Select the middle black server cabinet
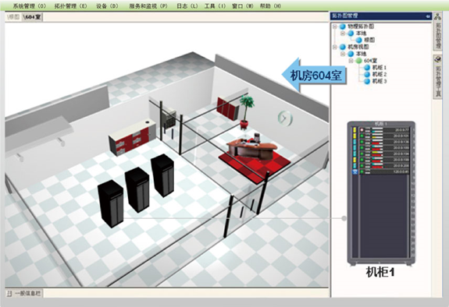This screenshot has width=449, height=307. pos(137,189)
